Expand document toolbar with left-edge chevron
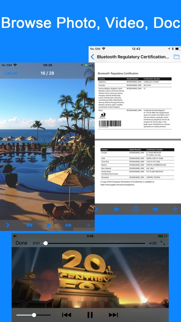181x322 pixels. (96, 209)
